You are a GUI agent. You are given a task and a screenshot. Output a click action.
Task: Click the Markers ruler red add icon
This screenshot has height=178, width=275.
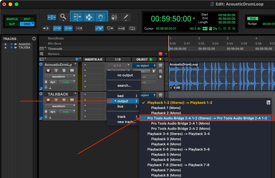click(x=160, y=54)
